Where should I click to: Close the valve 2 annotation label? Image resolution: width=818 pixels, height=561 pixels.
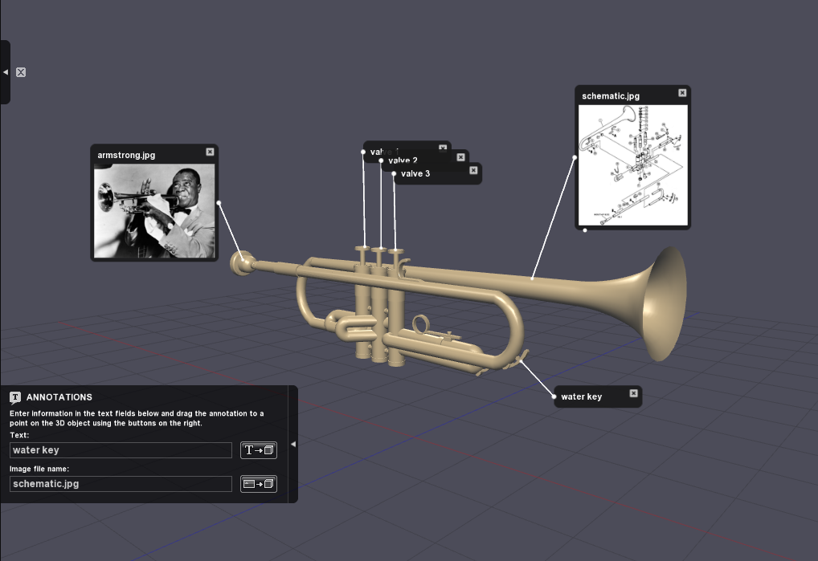point(460,157)
